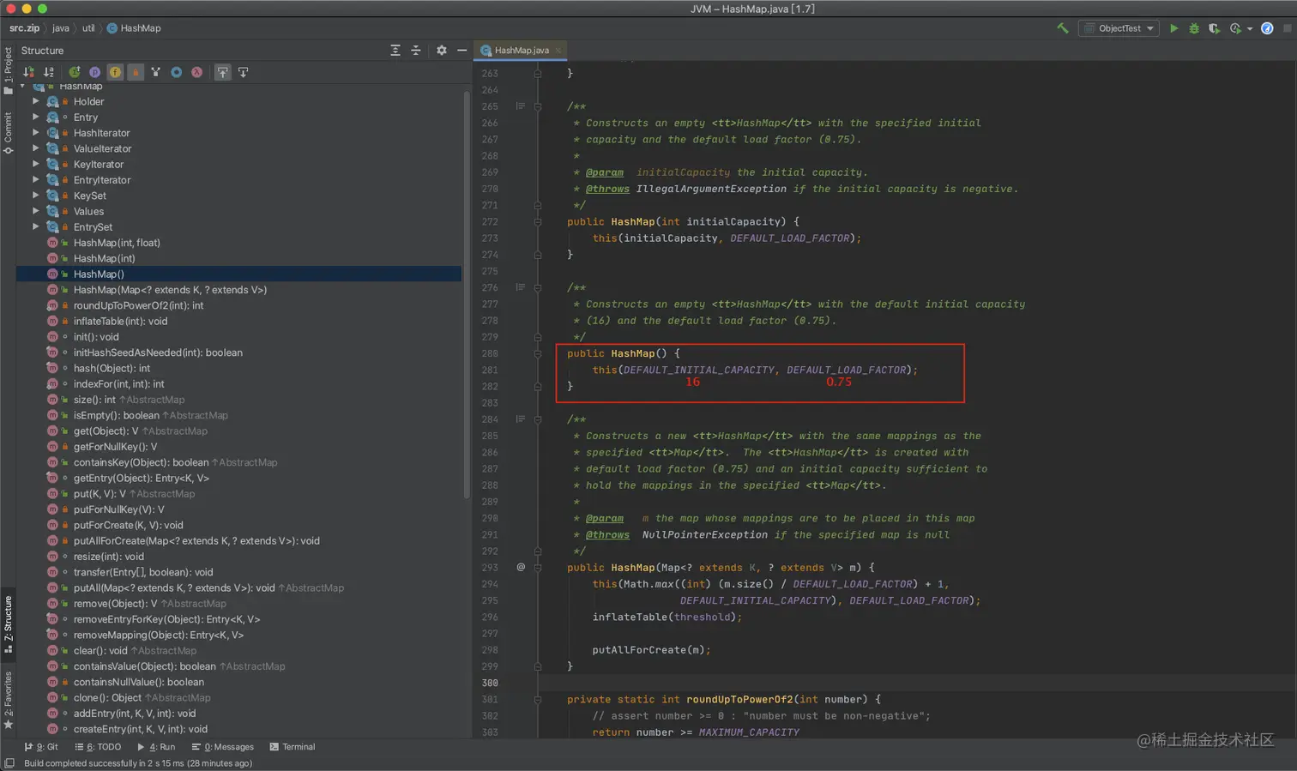Toggle tool window bars icon in status bar
Screen dimensions: 1297x771
9,763
